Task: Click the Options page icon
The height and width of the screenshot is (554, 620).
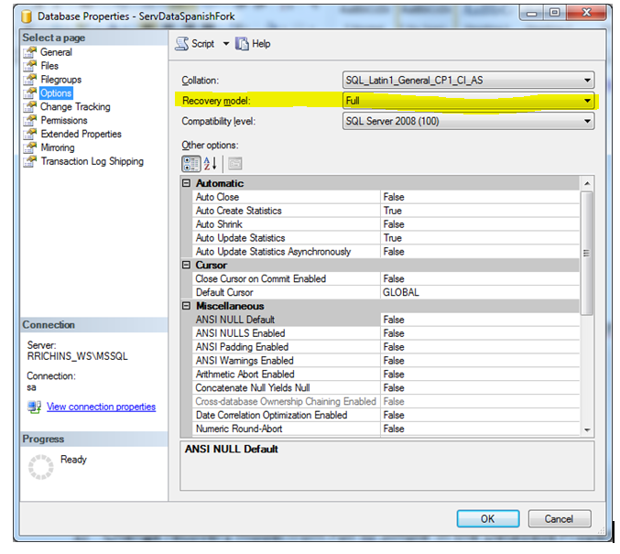Action: (29, 92)
